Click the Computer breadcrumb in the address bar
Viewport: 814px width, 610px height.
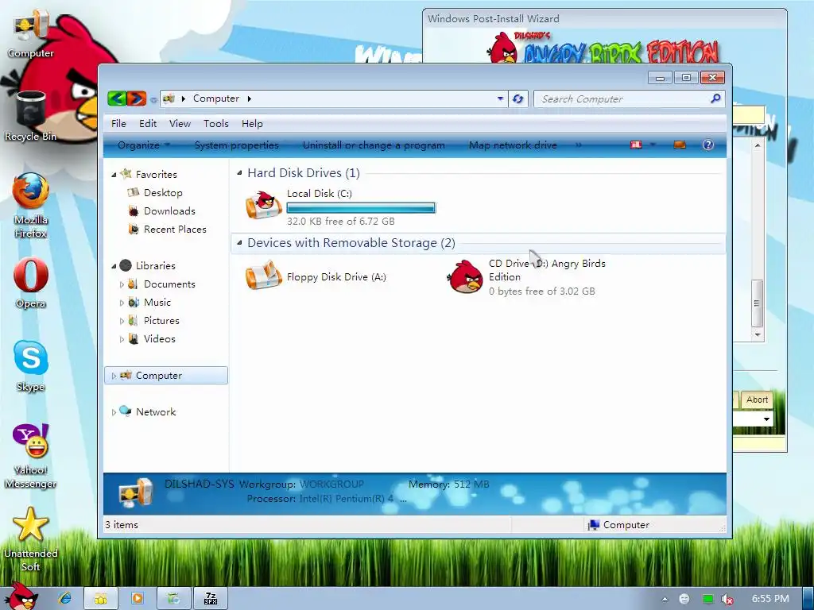click(x=216, y=98)
